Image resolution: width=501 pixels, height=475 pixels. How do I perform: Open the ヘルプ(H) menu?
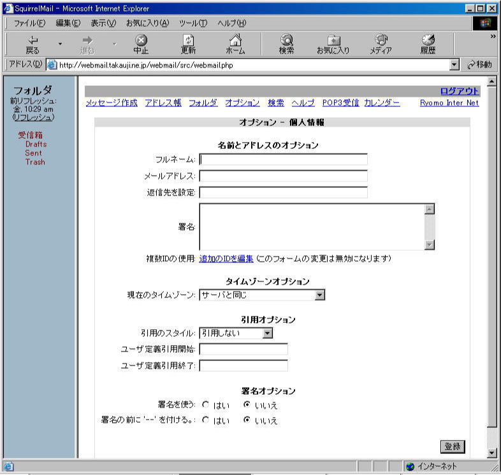pos(231,23)
